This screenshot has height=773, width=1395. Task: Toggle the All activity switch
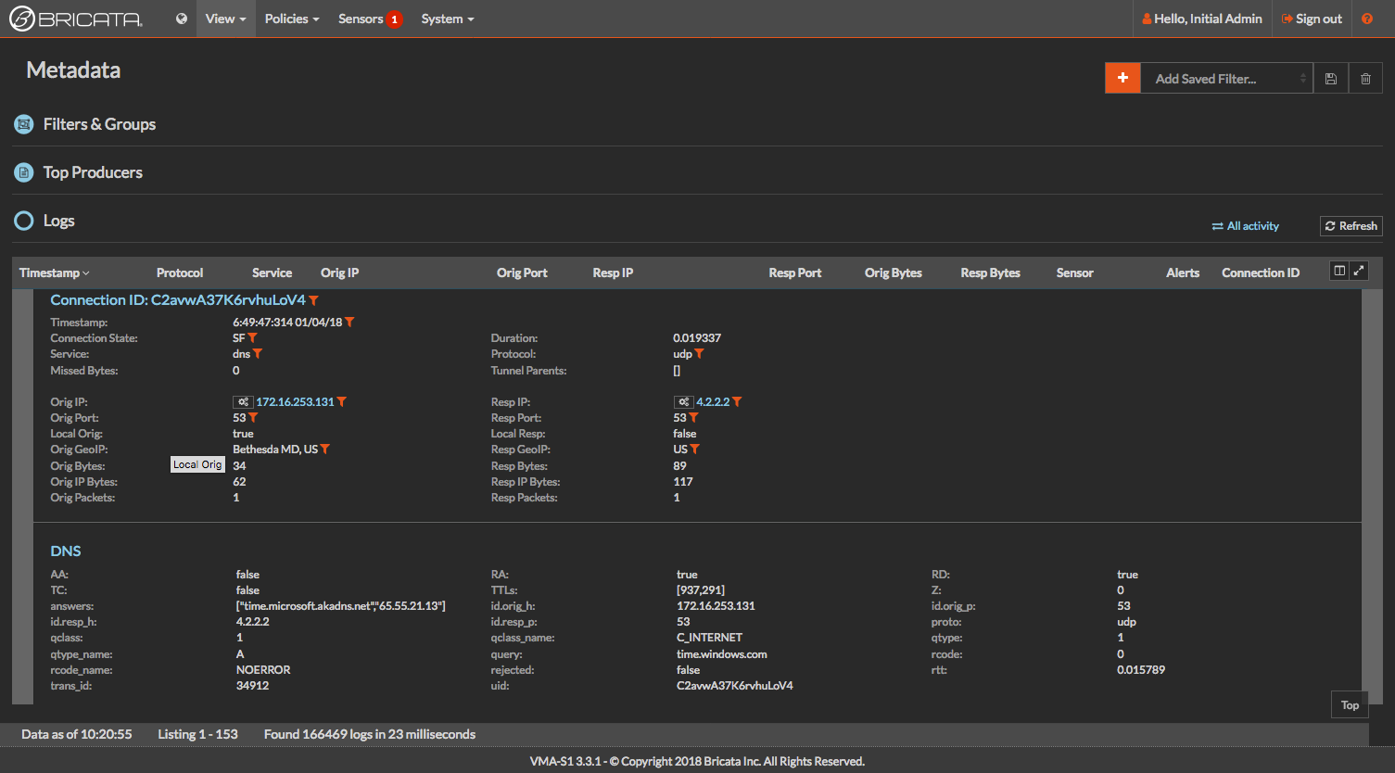(1245, 226)
